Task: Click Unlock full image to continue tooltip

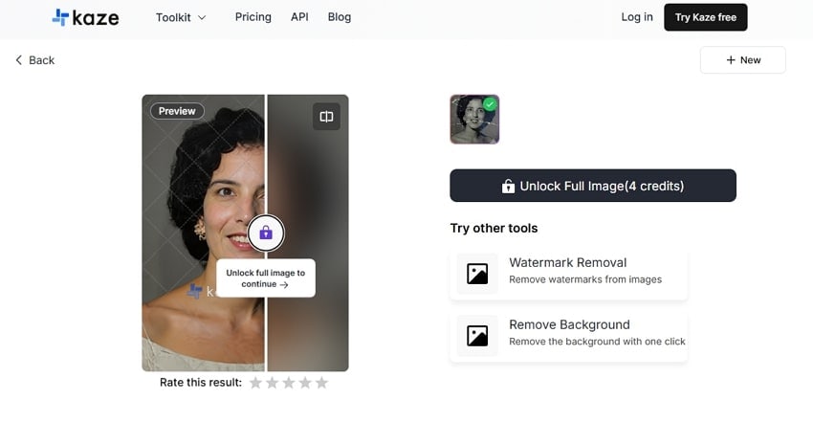Action: [266, 278]
